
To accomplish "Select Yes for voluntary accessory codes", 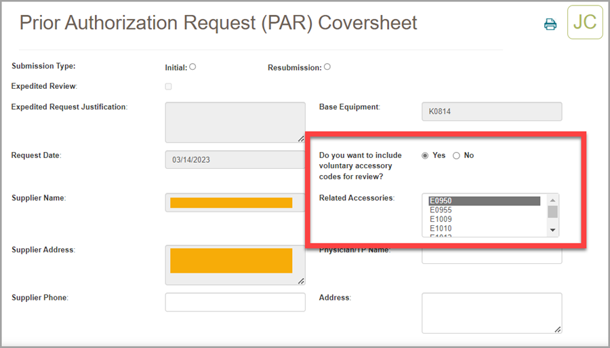I will point(425,155).
